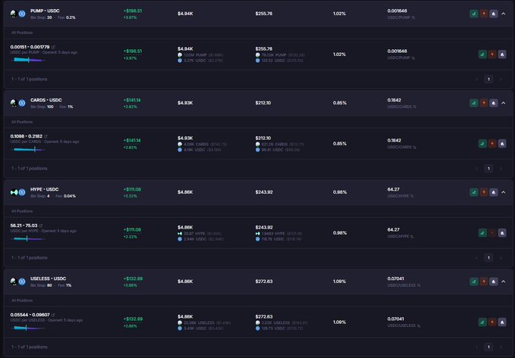The image size is (515, 358).
Task: Collapse the HYPE - USDC pool section
Action: (x=504, y=192)
